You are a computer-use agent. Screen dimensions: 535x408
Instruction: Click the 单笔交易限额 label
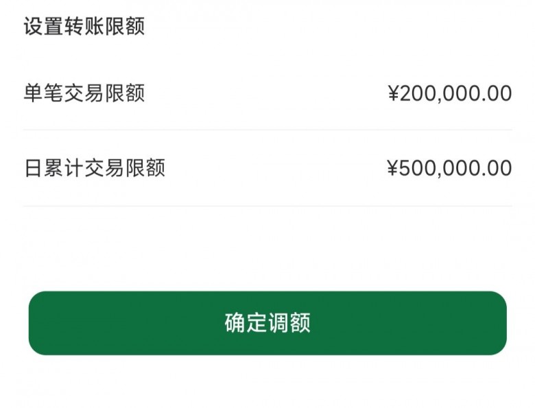(84, 93)
